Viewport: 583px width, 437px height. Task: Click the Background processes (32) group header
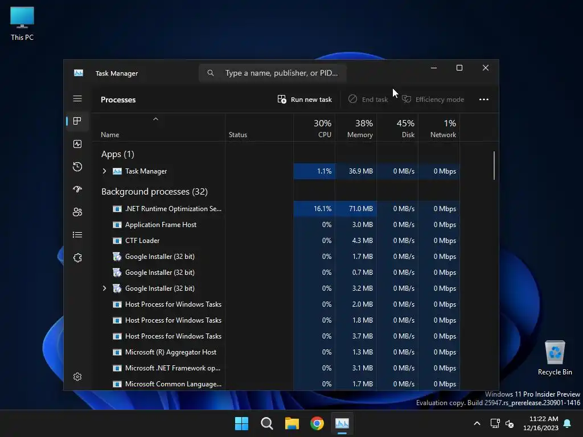tap(154, 192)
